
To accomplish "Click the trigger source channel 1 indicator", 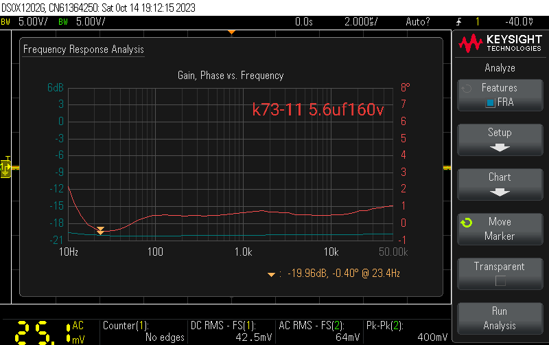I will coord(477,22).
